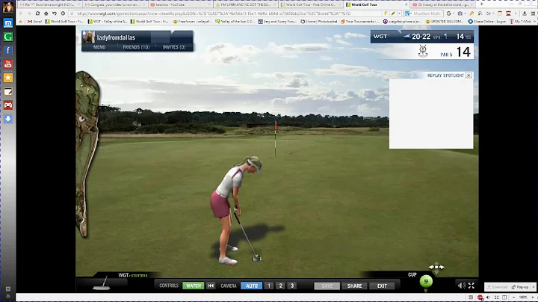The height and width of the screenshot is (302, 538).
Task: Click the SHARE replay button
Action: [x=354, y=286]
